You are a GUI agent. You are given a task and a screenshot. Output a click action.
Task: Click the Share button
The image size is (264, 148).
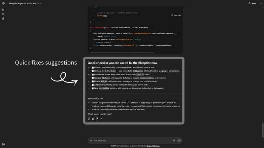(x=252, y=3)
